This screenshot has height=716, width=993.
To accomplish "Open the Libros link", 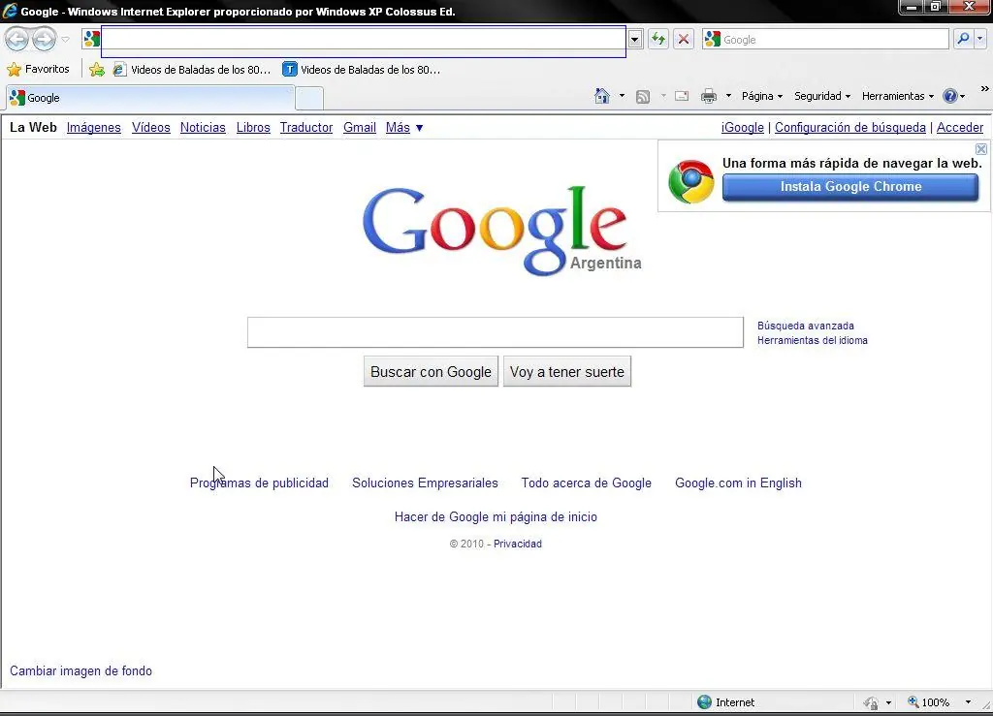I will (x=253, y=127).
